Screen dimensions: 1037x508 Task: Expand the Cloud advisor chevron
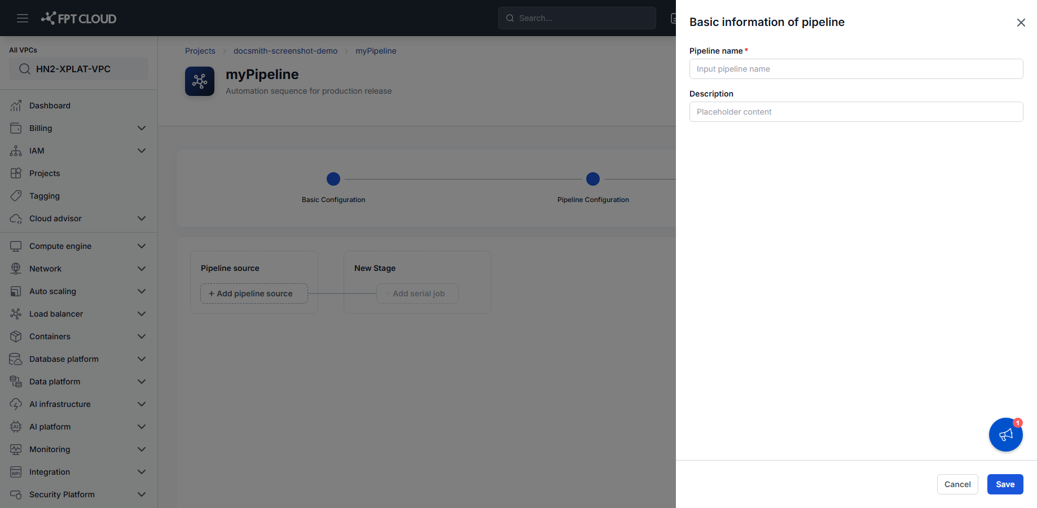point(142,218)
